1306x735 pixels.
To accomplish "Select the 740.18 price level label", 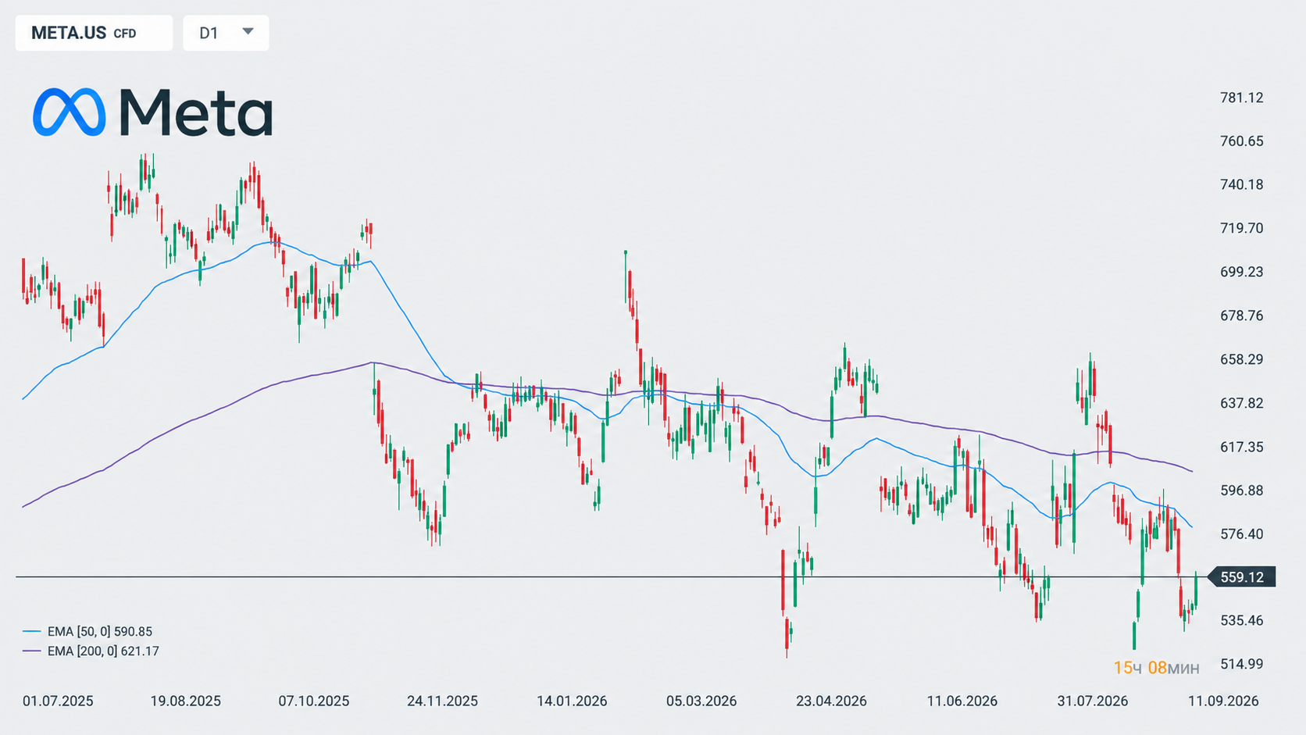I will [1242, 185].
